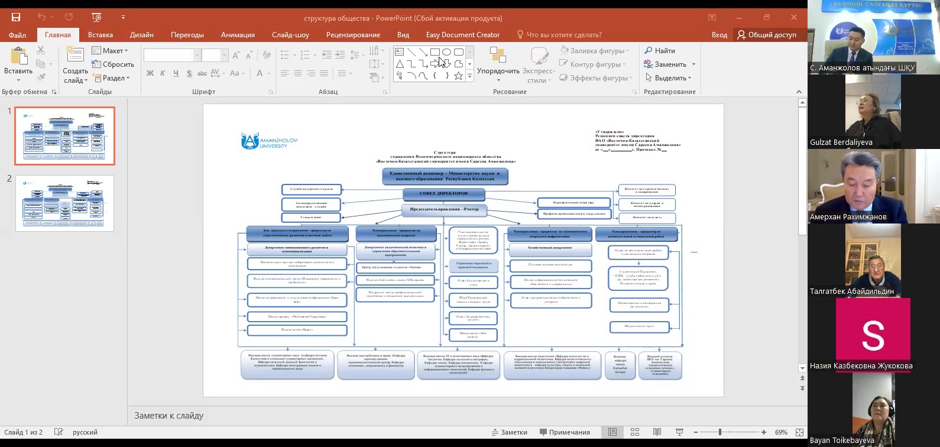Image resolution: width=940 pixels, height=447 pixels.
Task: Toggle Примечания comments pane in status bar
Action: [565, 432]
